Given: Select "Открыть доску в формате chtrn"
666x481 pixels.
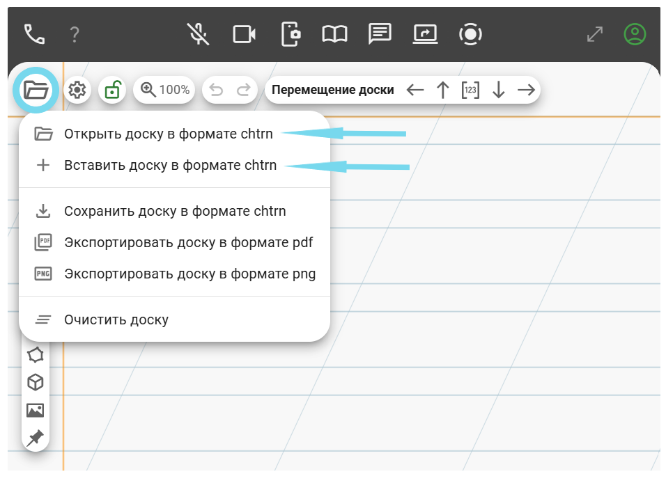Looking at the screenshot, I should pos(168,134).
